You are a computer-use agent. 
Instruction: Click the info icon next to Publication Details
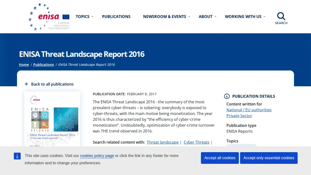pyautogui.click(x=227, y=96)
